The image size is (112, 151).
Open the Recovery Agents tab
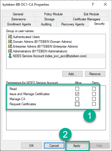coord(73,24)
